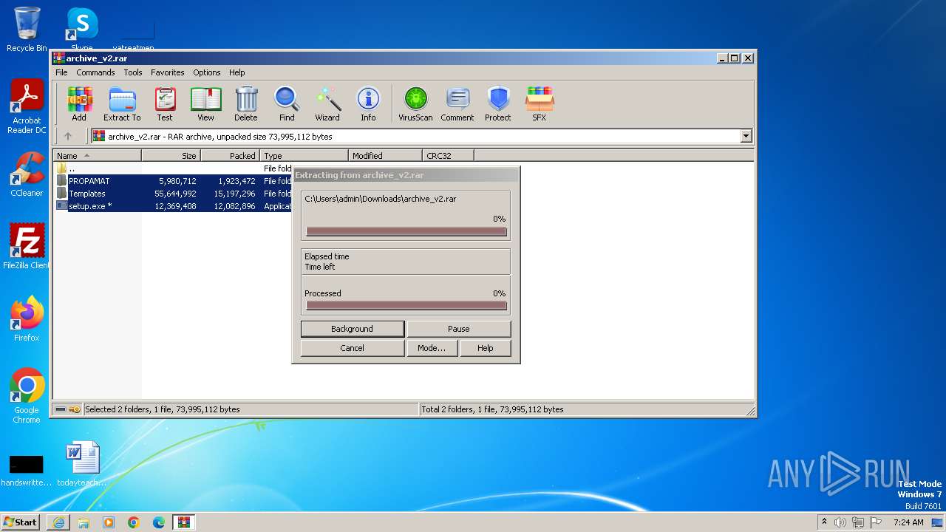This screenshot has height=532, width=946.
Task: Create SFX archive icon
Action: pos(540,103)
